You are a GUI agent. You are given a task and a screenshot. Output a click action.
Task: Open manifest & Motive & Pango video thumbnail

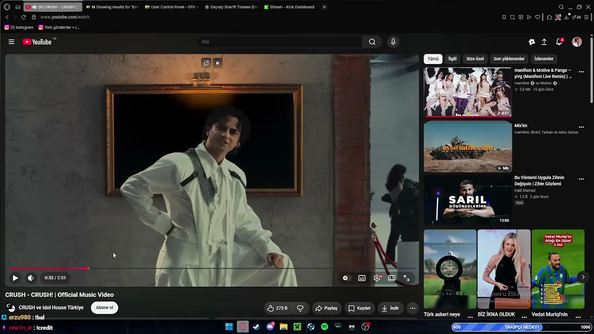(468, 92)
